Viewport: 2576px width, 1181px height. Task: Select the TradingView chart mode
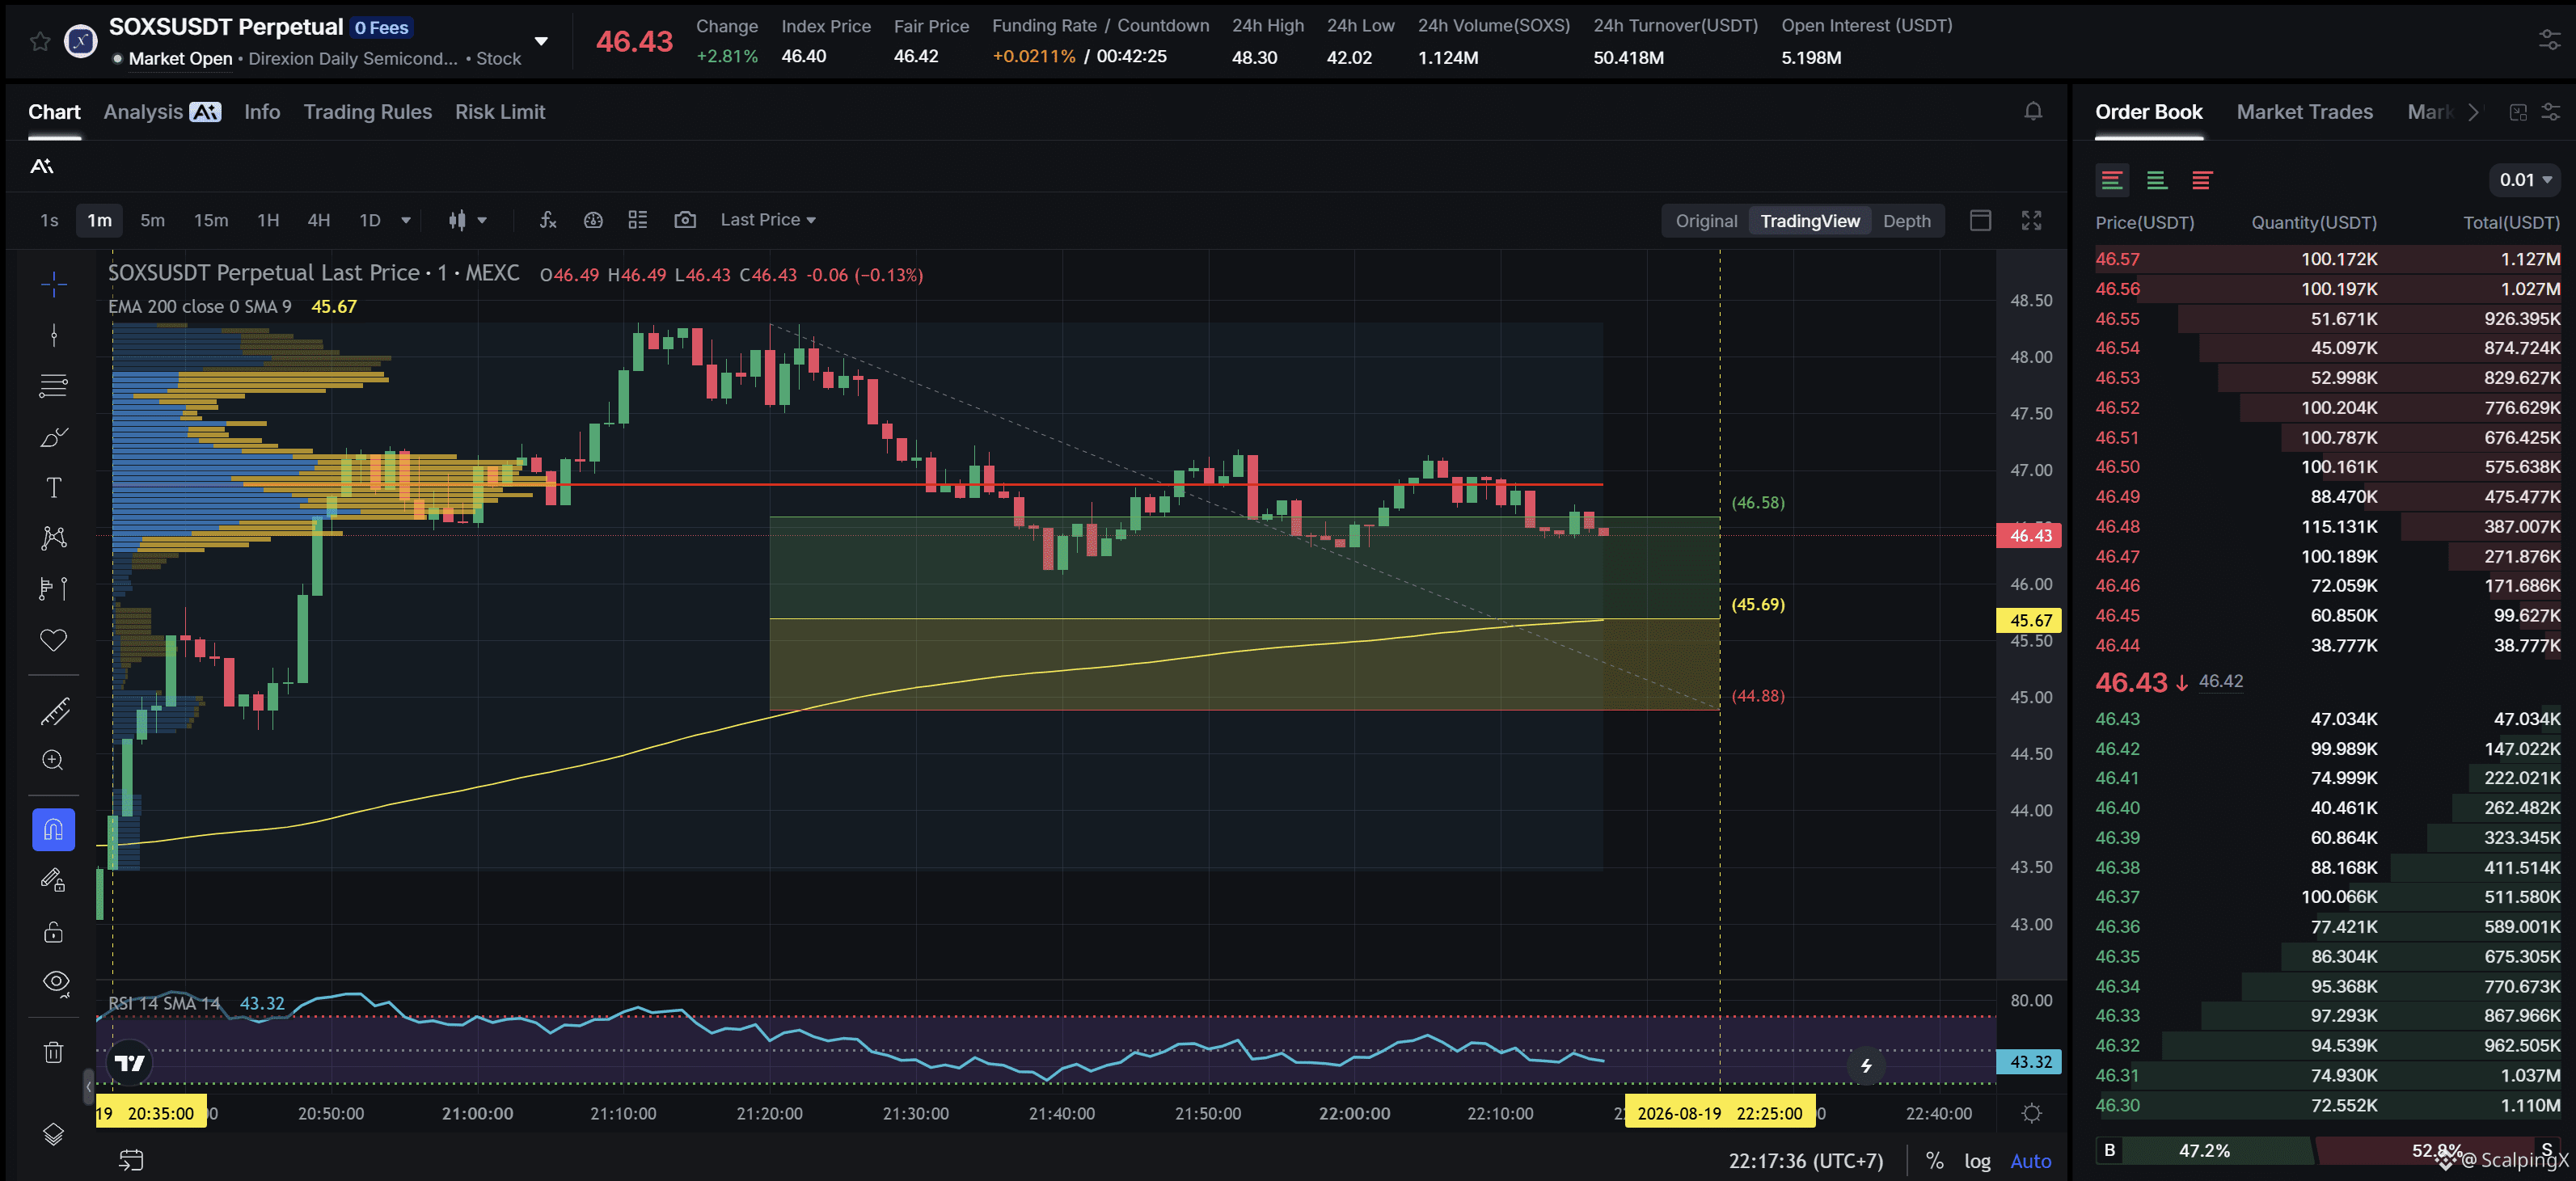1810,221
